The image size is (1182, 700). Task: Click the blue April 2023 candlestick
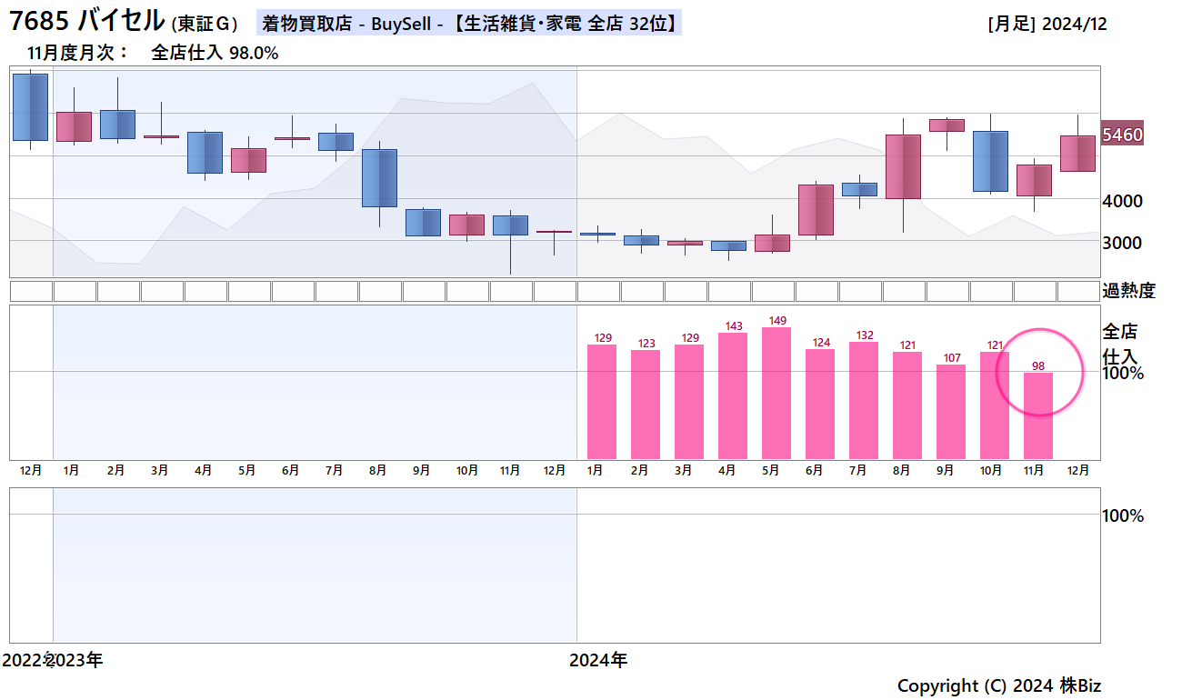point(205,153)
